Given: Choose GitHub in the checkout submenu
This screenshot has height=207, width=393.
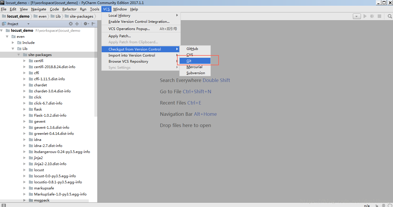Looking at the screenshot, I should (x=195, y=49).
